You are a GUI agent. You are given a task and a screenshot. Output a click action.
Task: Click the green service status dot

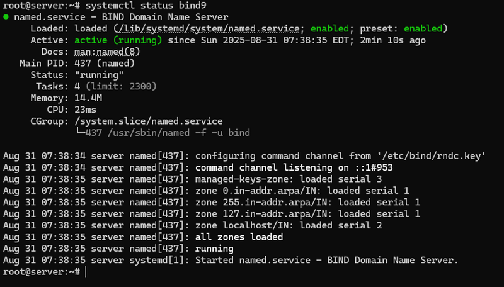6,17
